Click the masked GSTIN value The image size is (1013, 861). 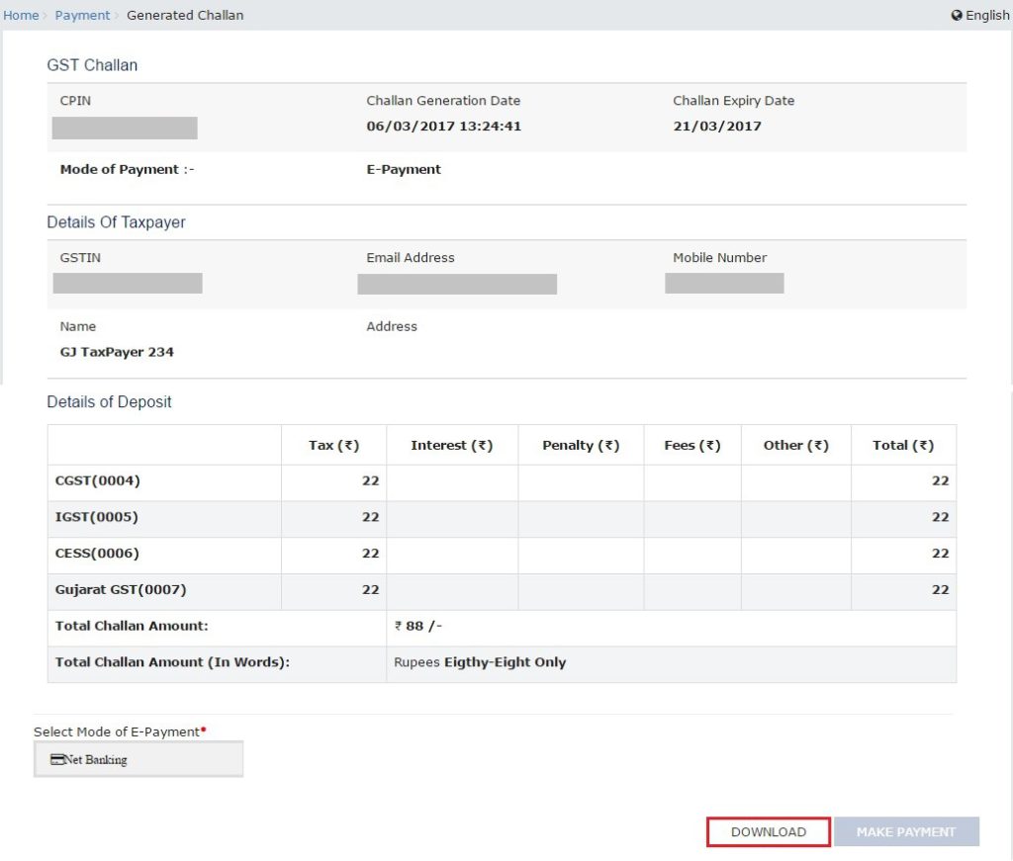click(128, 284)
